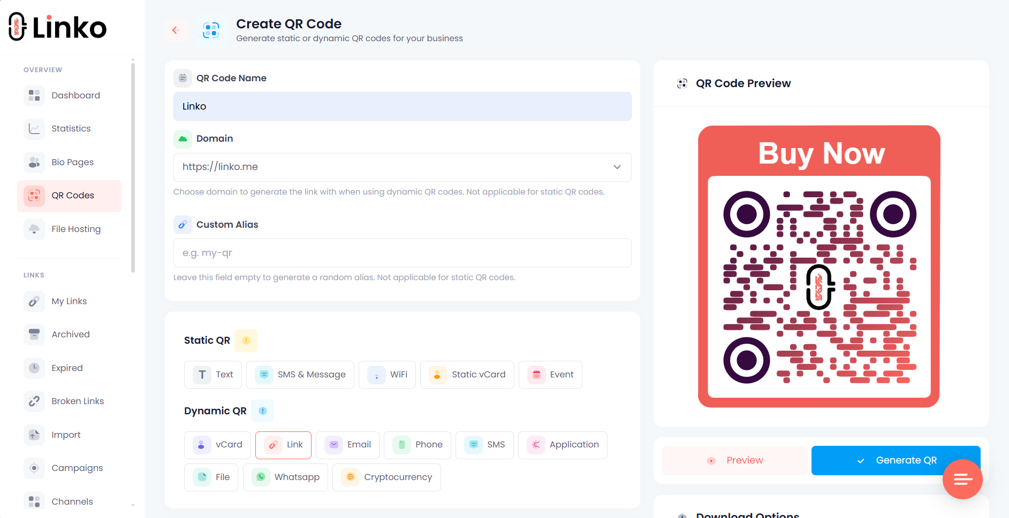This screenshot has width=1009, height=518.
Task: Select the WiFi static QR type
Action: [x=387, y=375]
